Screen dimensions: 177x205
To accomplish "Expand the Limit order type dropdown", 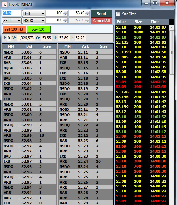I will [x=43, y=13].
